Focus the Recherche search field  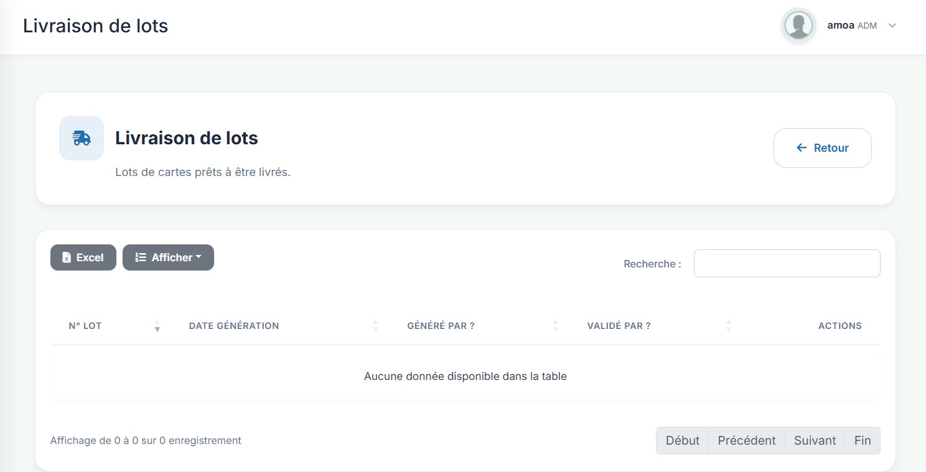coord(787,264)
